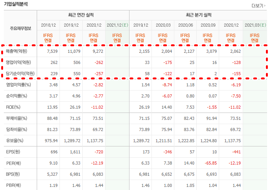The image size is (269, 190).
Task: Select the PBR(배) row label
Action: [x=14, y=185]
